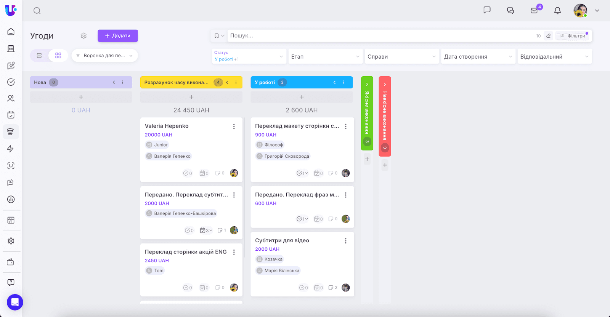Add a deal to Розрахунок часу column
610x317 pixels.
(191, 97)
